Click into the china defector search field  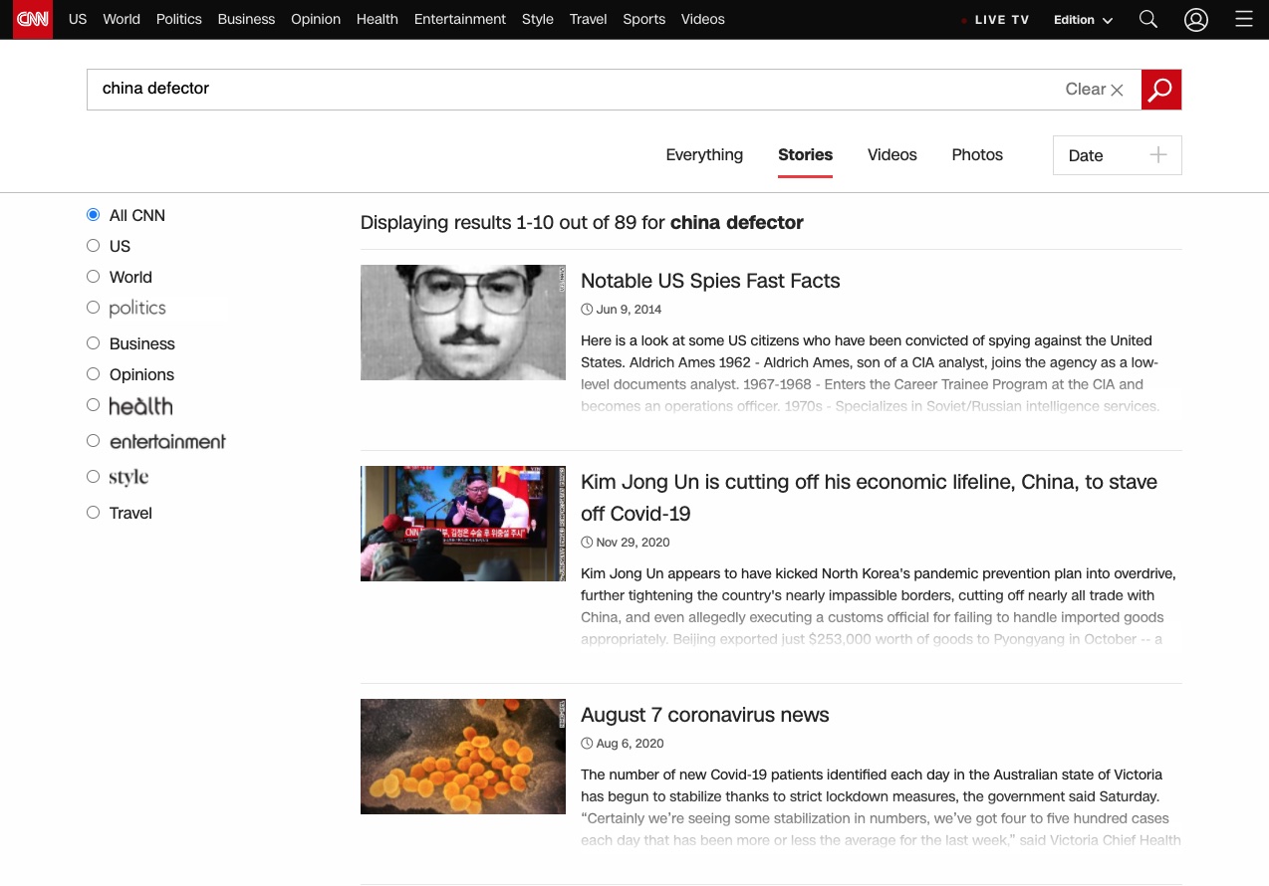click(x=568, y=90)
